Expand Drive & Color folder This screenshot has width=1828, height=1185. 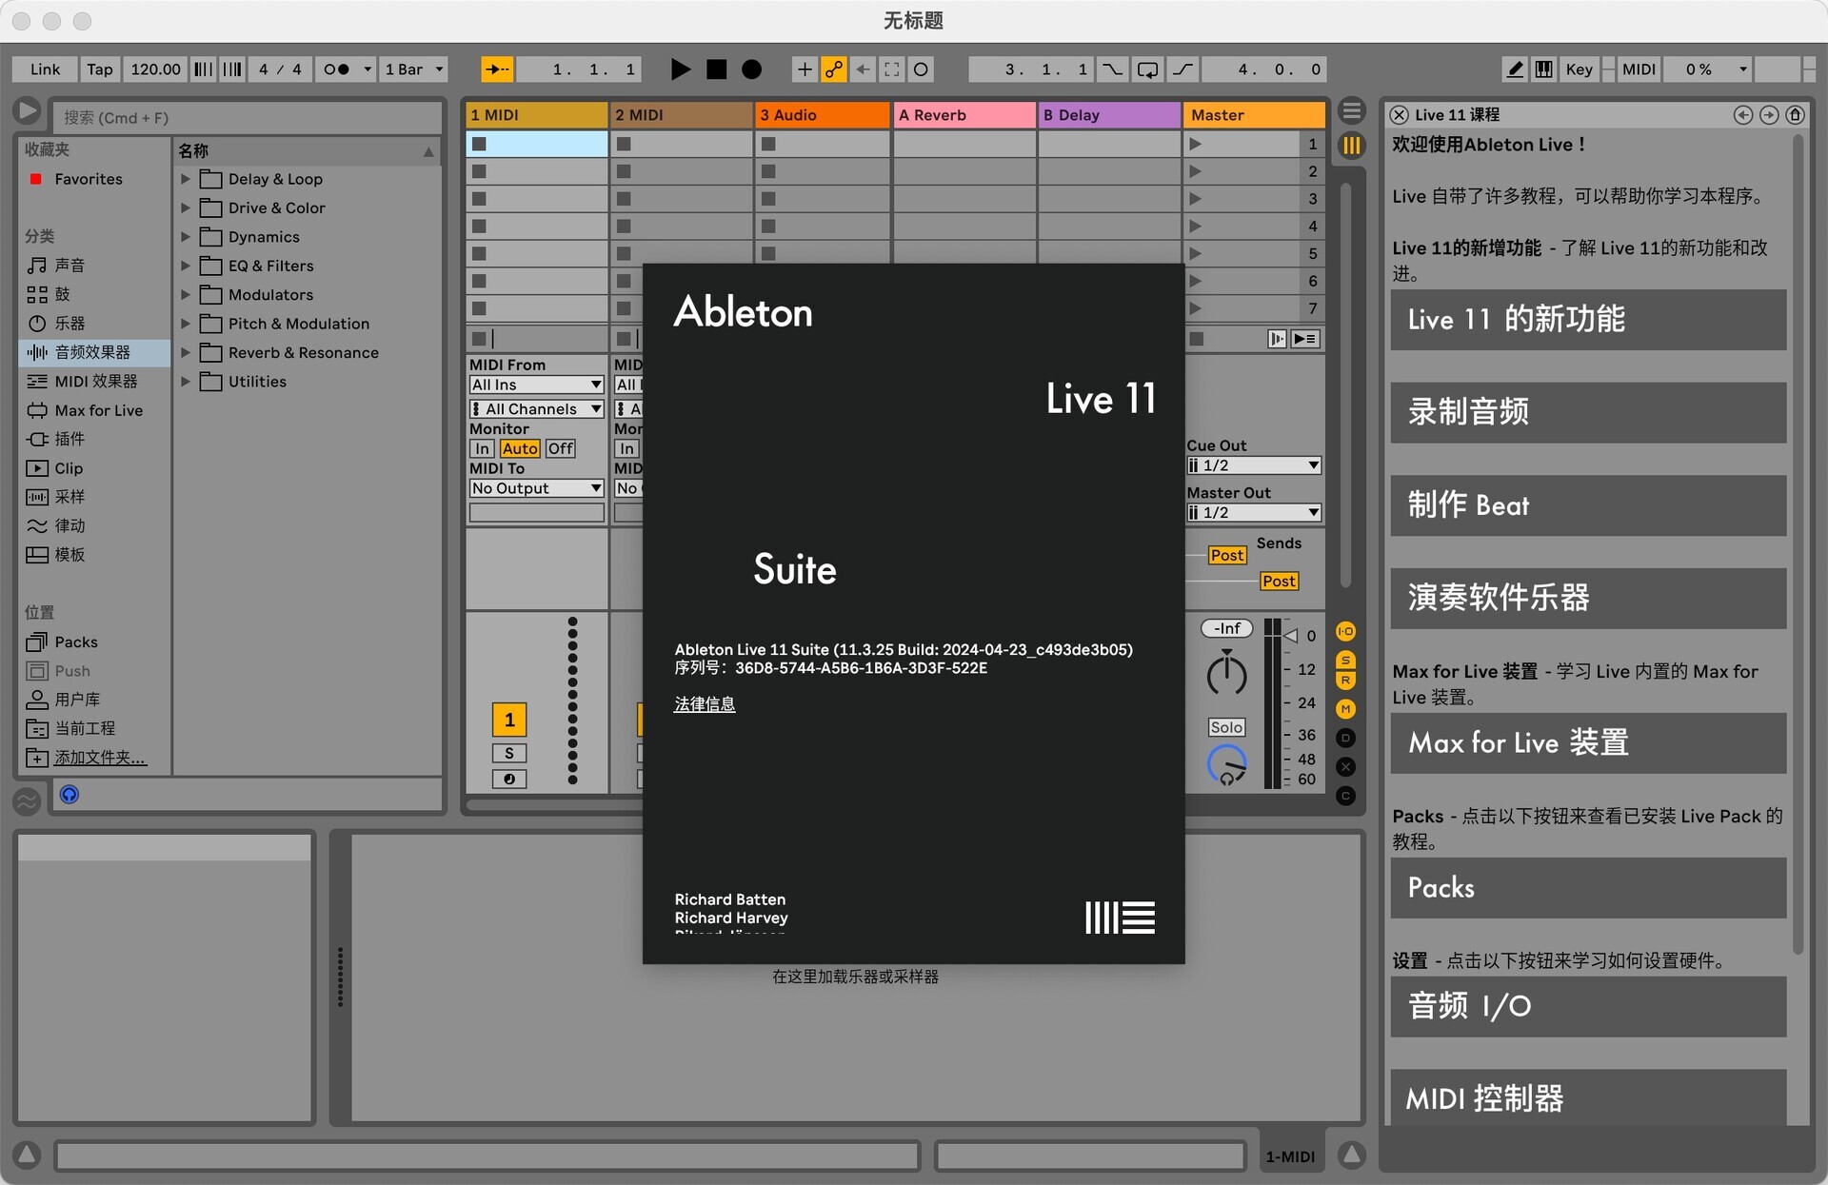point(186,207)
